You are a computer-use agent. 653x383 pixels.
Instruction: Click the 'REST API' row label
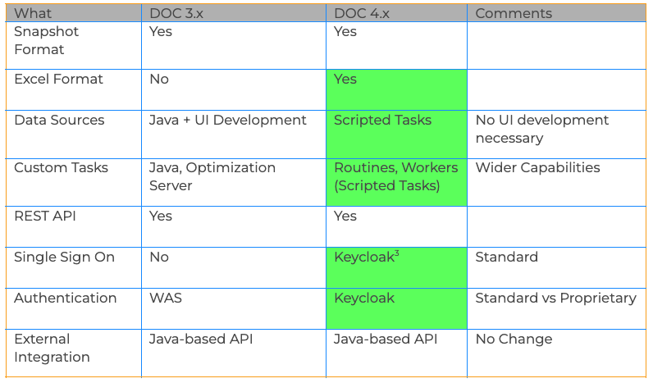point(74,226)
